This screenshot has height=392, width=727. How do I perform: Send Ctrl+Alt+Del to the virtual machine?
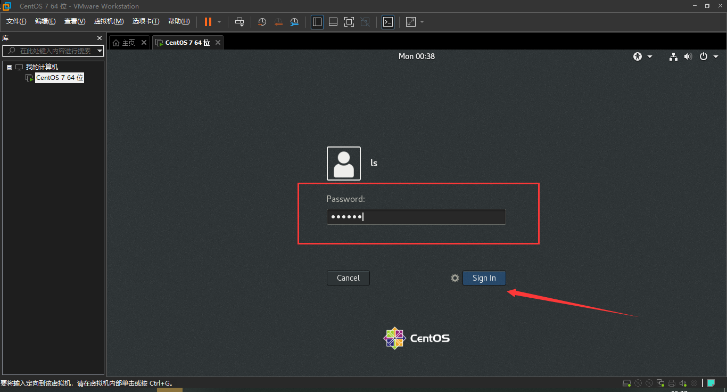pyautogui.click(x=239, y=22)
